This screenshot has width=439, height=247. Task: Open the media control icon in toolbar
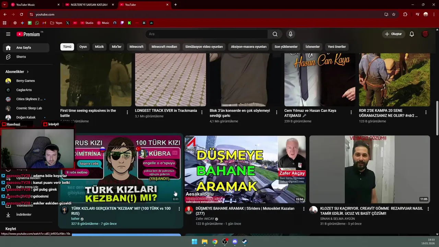[x=417, y=14]
